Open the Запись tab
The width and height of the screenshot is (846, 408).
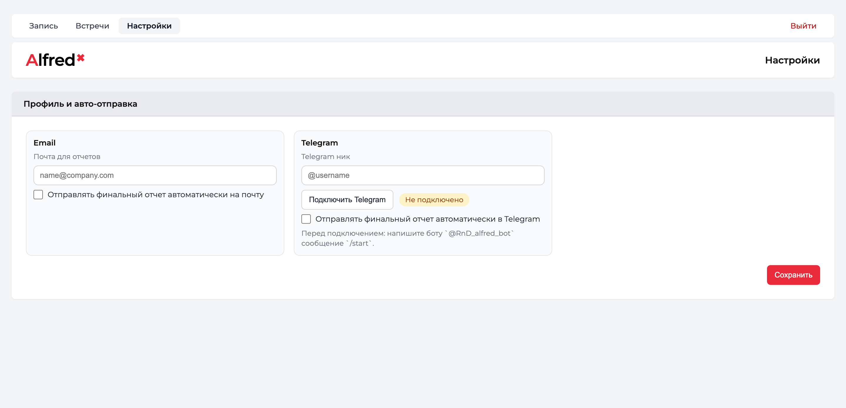[43, 26]
